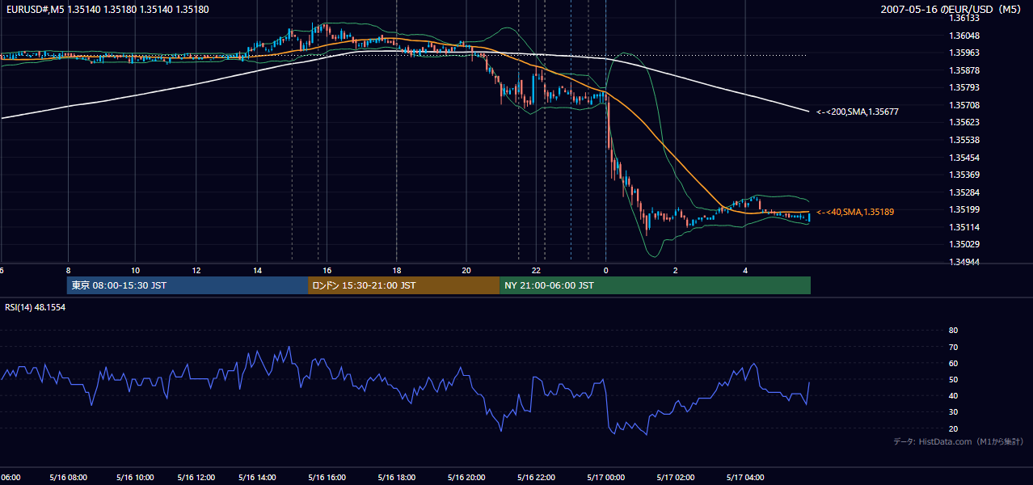The width and height of the screenshot is (1033, 485).
Task: Click the RSI scale value 80
Action: pos(953,331)
